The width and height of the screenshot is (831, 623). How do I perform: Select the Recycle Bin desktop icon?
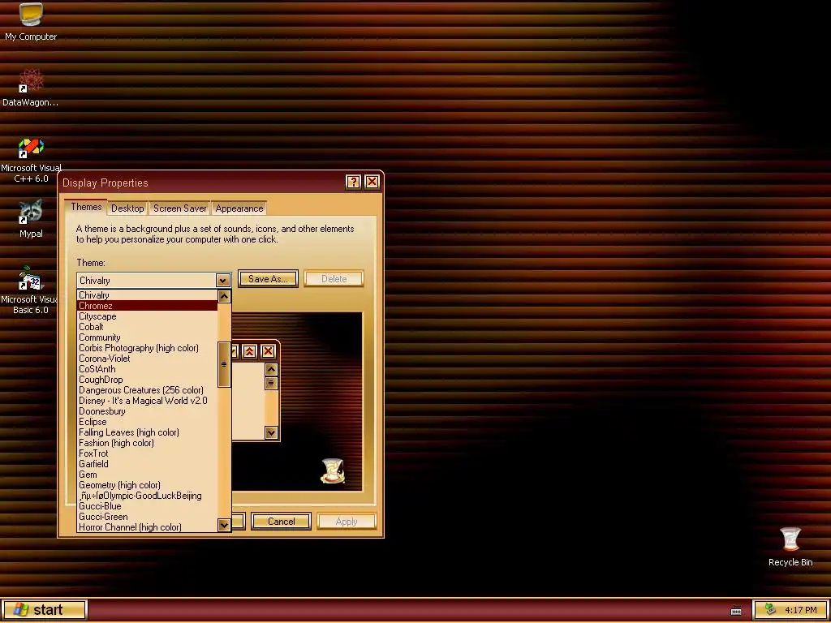click(x=790, y=547)
